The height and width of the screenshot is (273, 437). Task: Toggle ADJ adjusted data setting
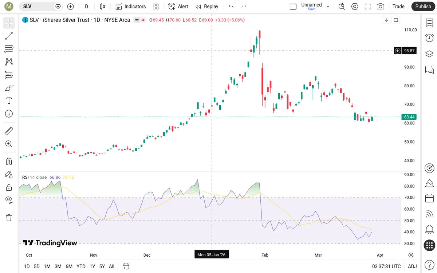click(x=412, y=266)
